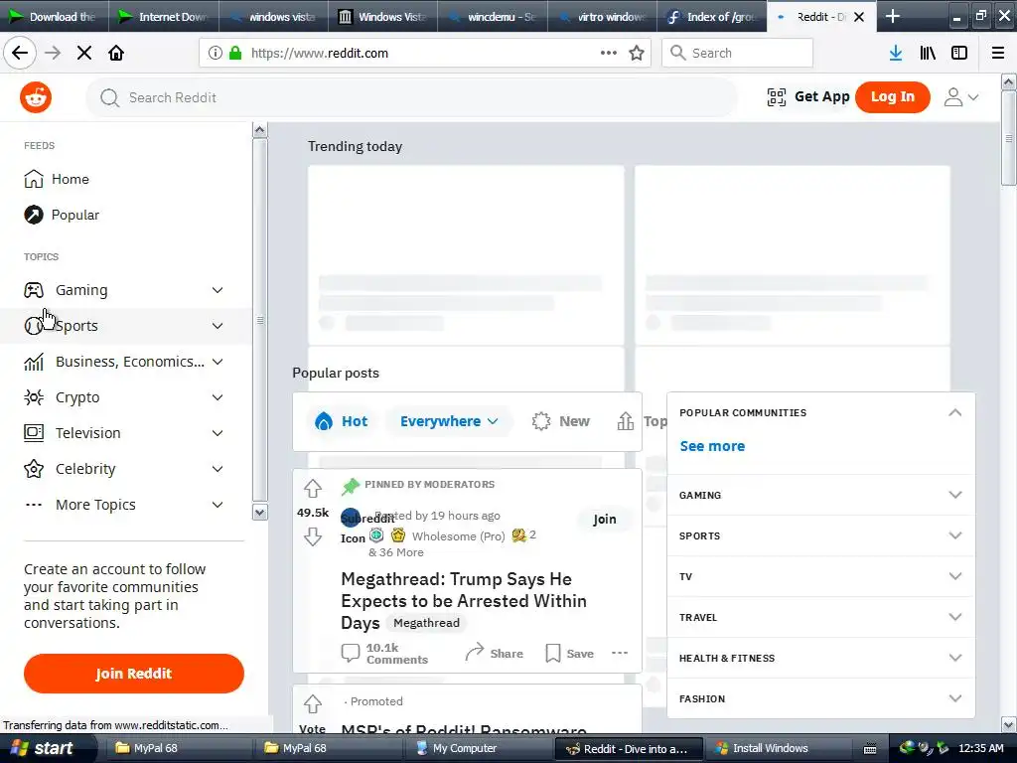Click the taskbar clock 12:35 AM
Viewport: 1017px width, 763px height.
coord(980,748)
